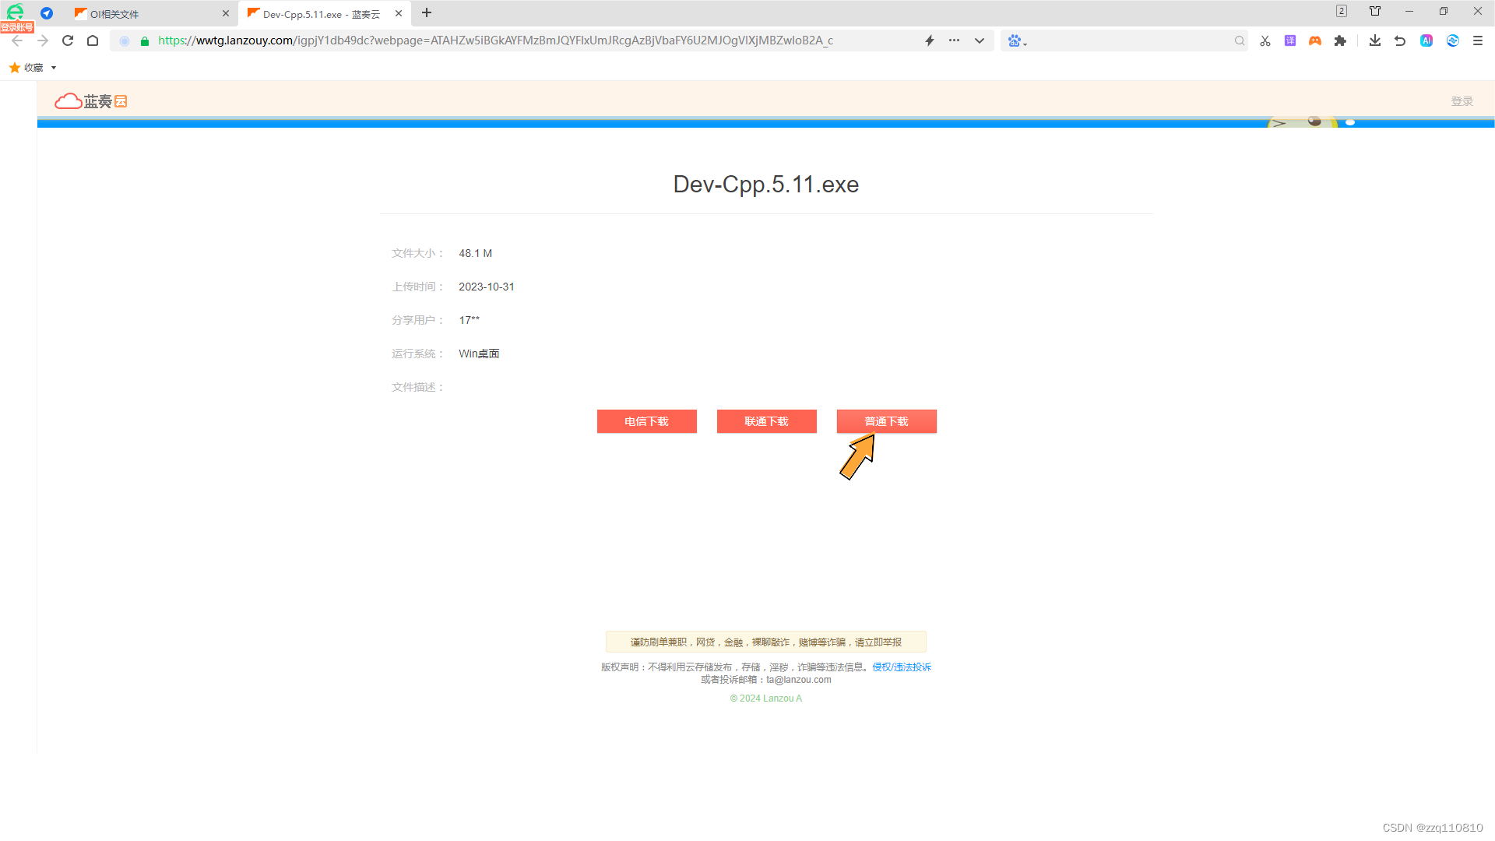Close the Dev-Cpp.5.11.exe tab
Viewport: 1495px width, 841px height.
tap(399, 13)
